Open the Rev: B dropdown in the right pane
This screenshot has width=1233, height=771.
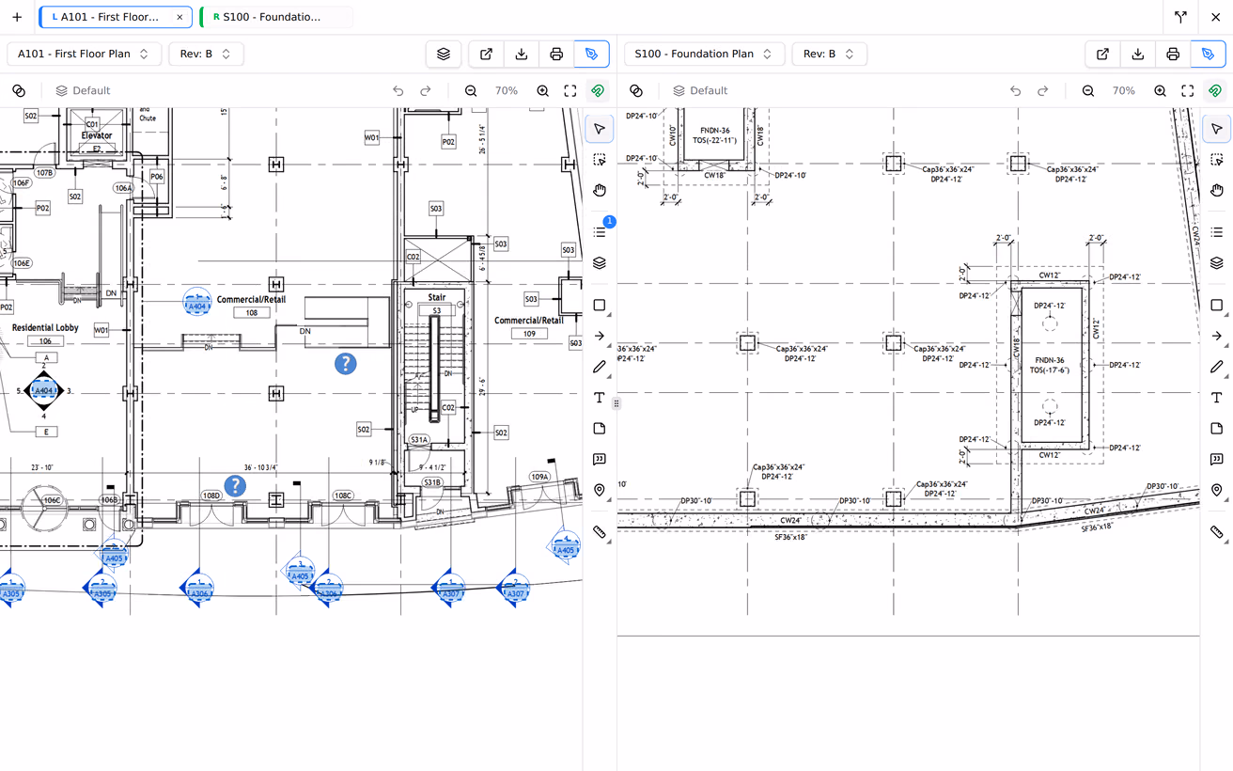click(x=829, y=54)
